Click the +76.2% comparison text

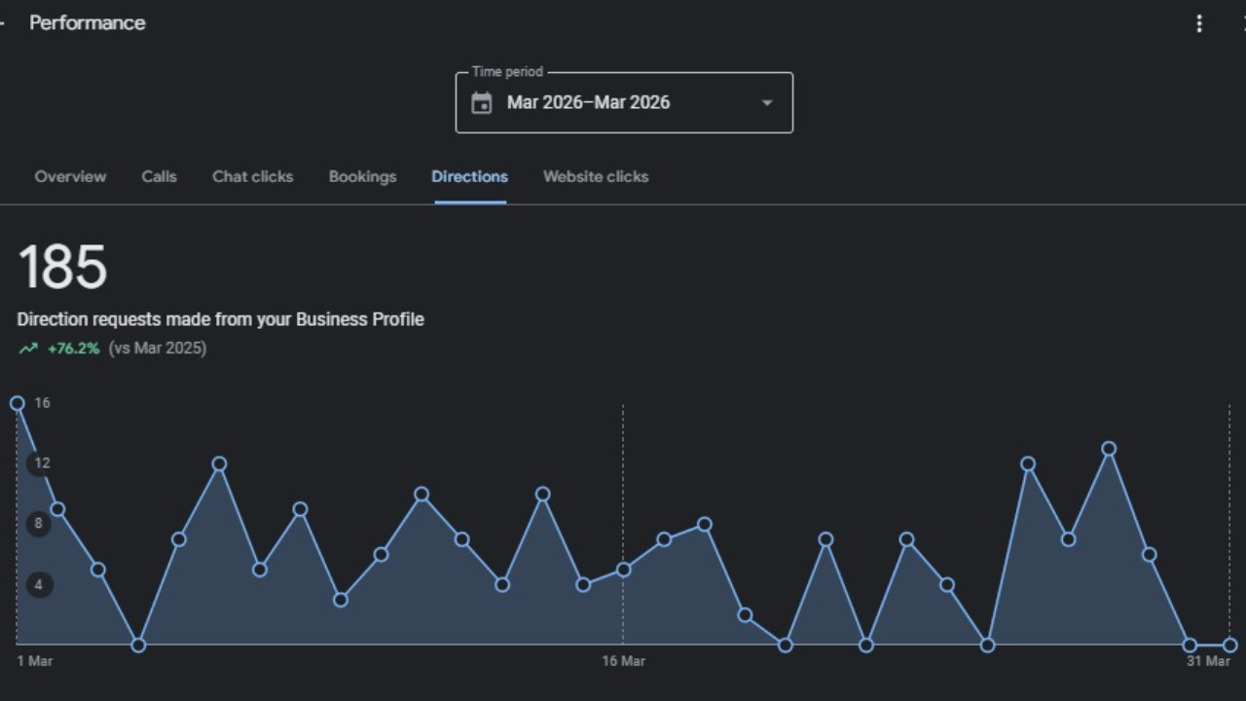(x=73, y=349)
